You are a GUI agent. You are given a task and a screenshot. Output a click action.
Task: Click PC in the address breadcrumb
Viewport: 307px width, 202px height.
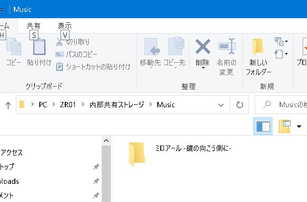43,105
